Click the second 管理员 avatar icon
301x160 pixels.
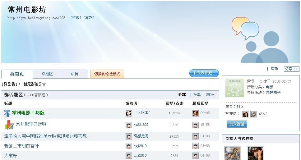click(x=253, y=114)
